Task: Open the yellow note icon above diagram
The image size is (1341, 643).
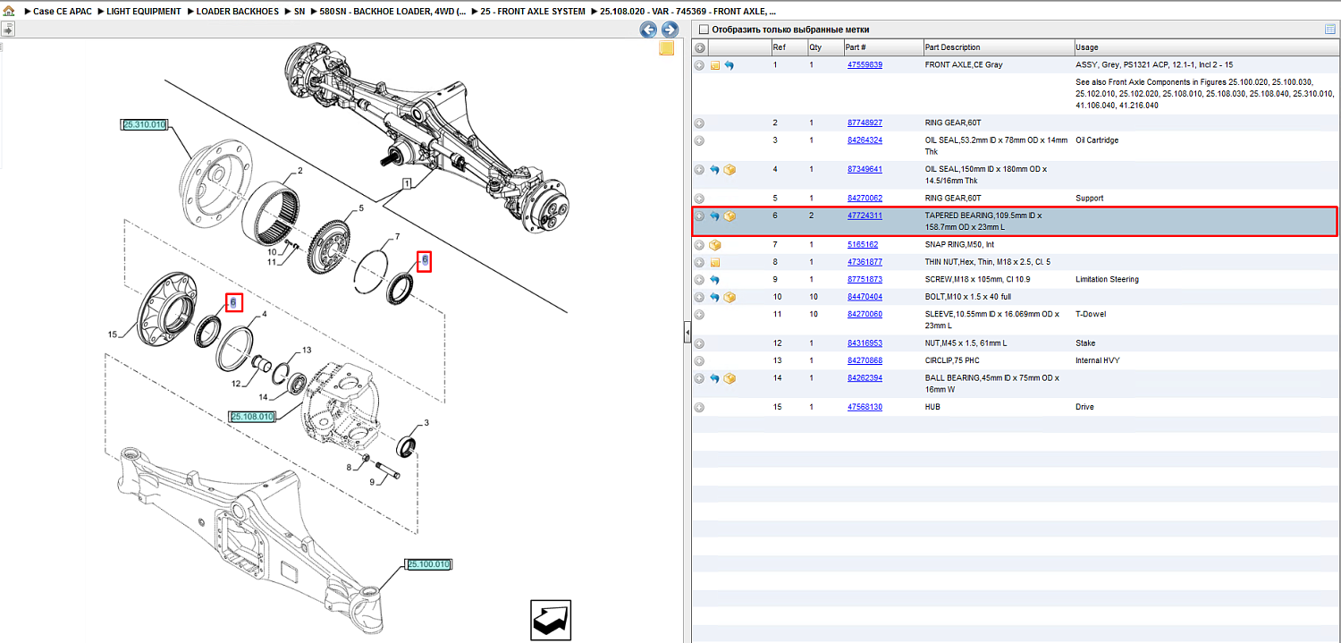Action: [x=666, y=48]
